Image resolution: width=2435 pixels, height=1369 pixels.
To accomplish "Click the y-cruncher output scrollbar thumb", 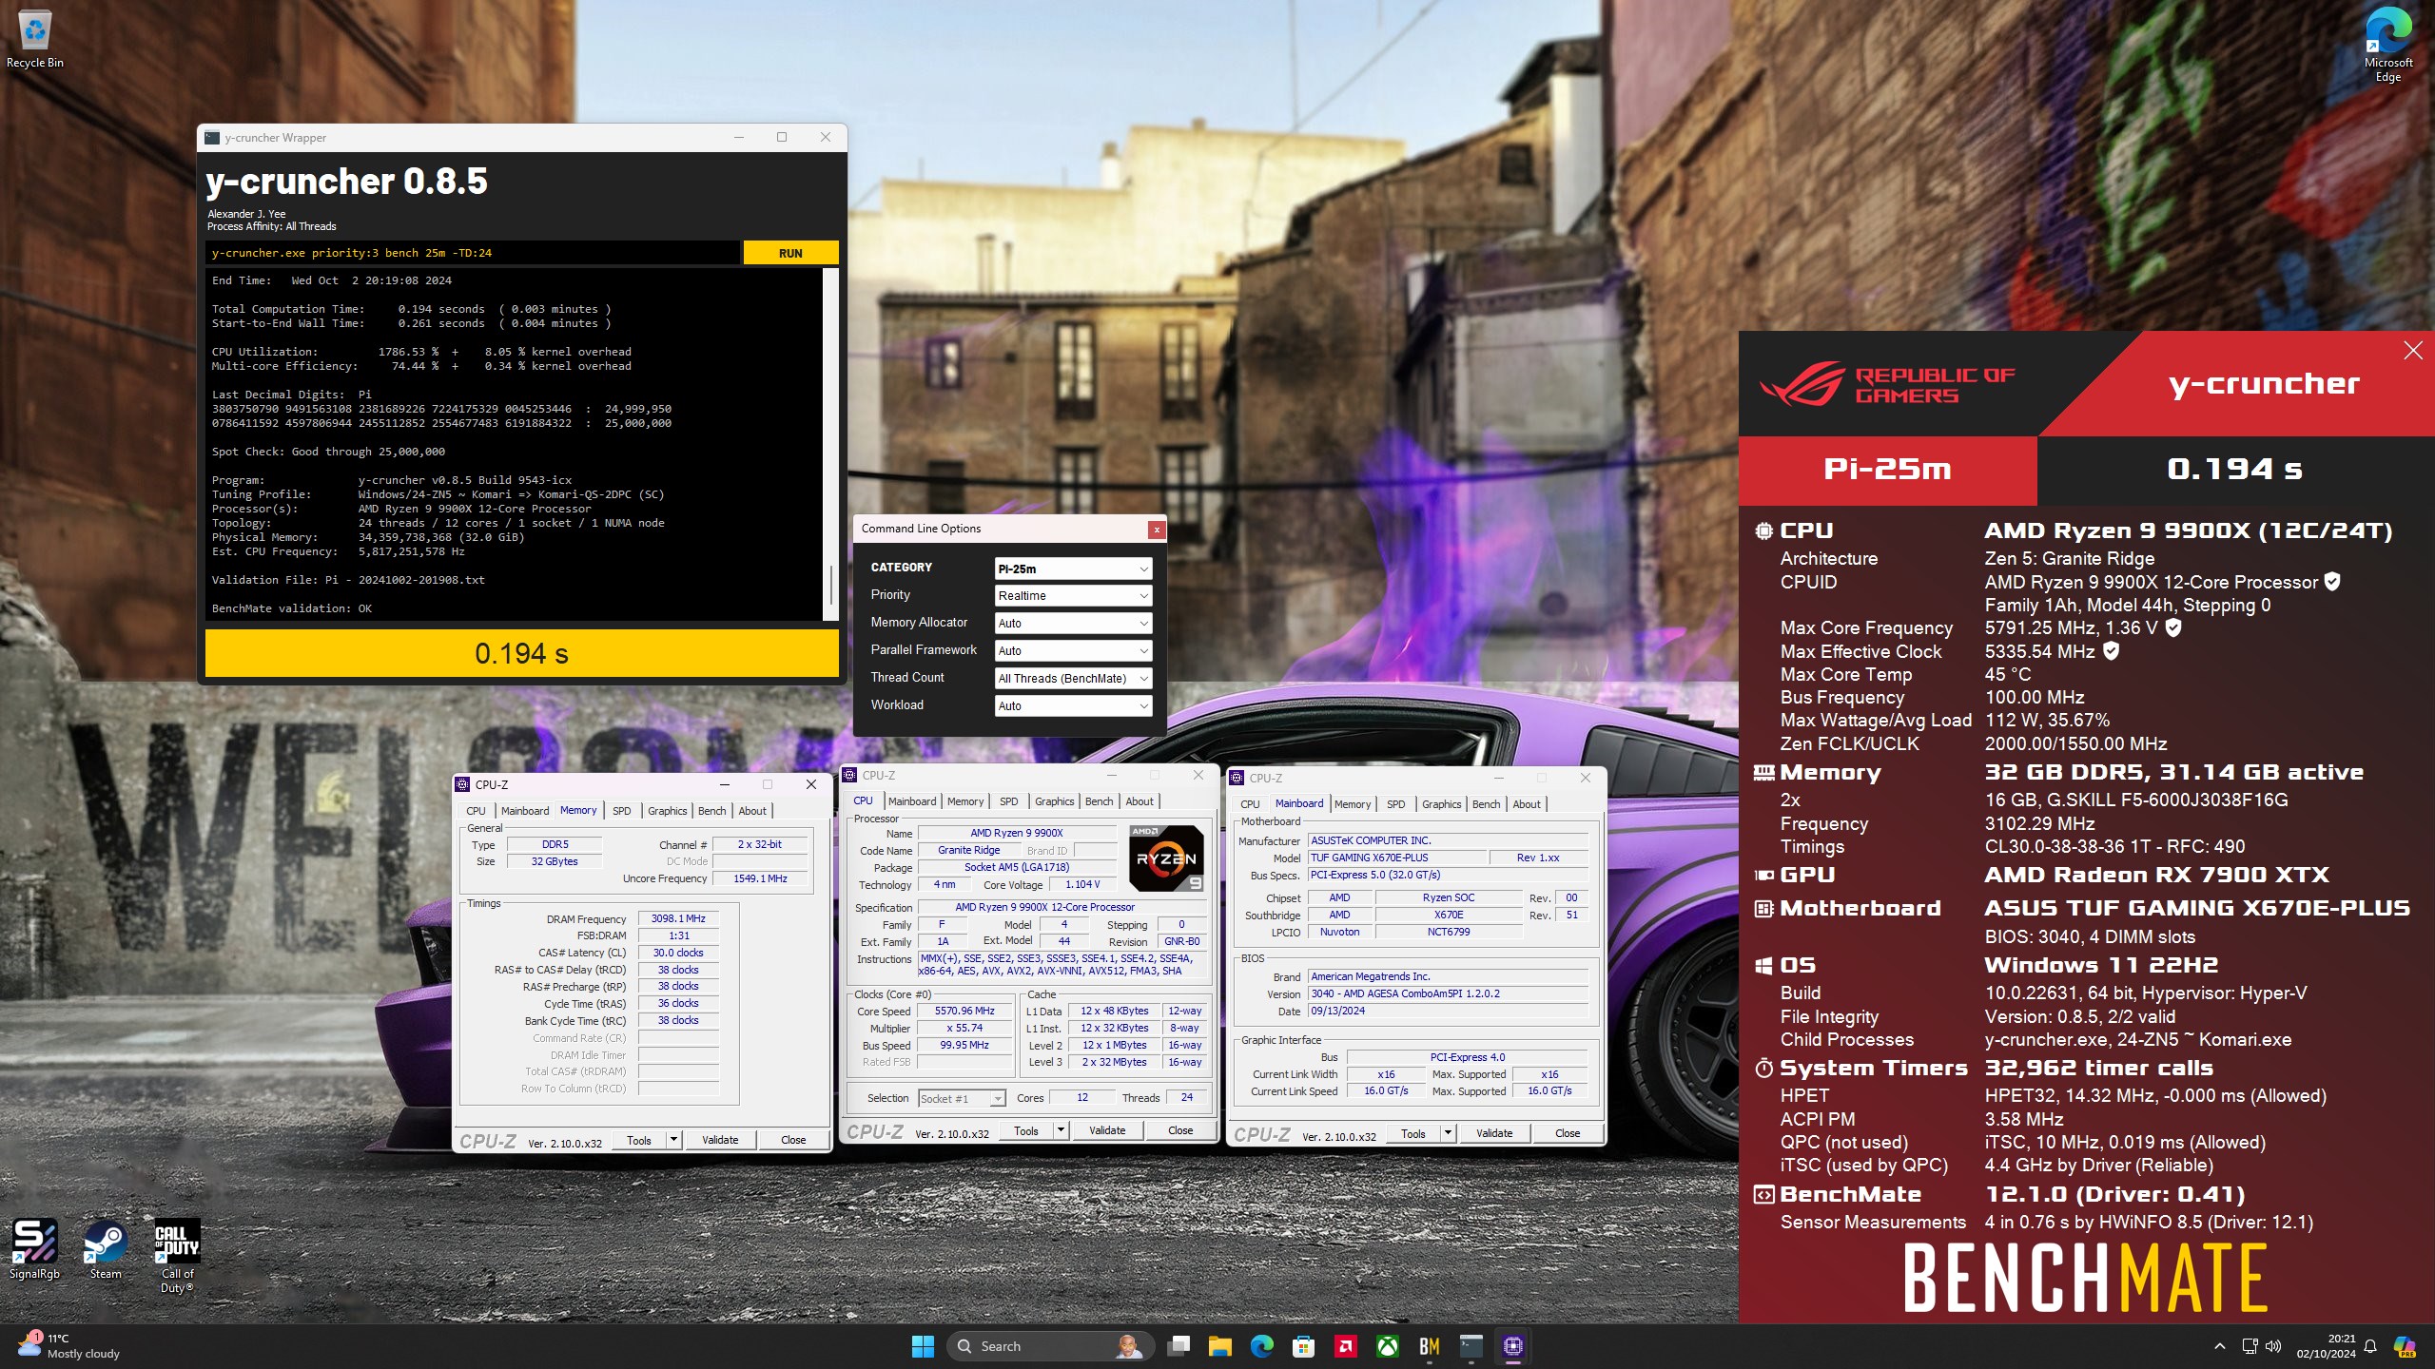I will (x=831, y=585).
